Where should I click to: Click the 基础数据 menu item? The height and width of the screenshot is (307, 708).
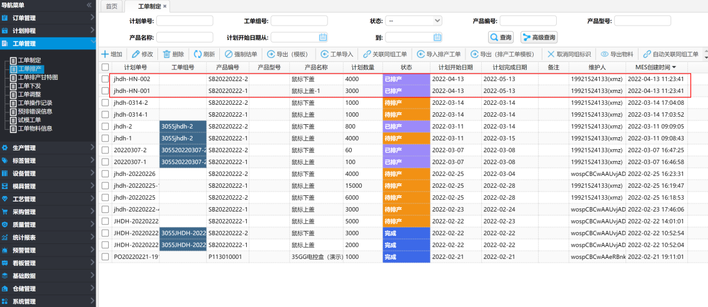point(48,275)
